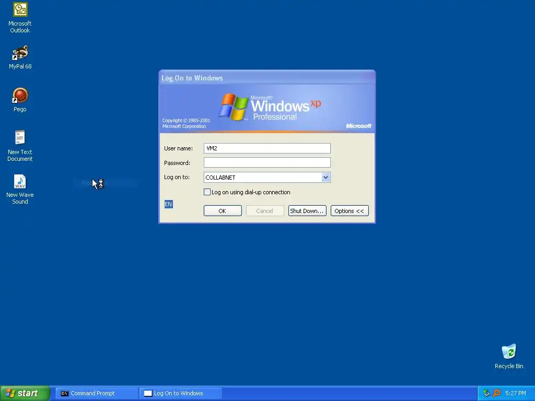Select the Pego desktop shortcut
Screen dimensions: 535x401
pos(20,100)
